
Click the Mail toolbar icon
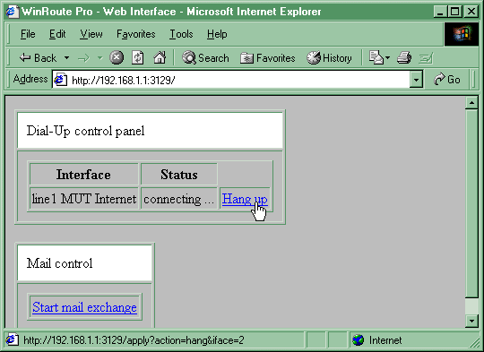coord(376,57)
